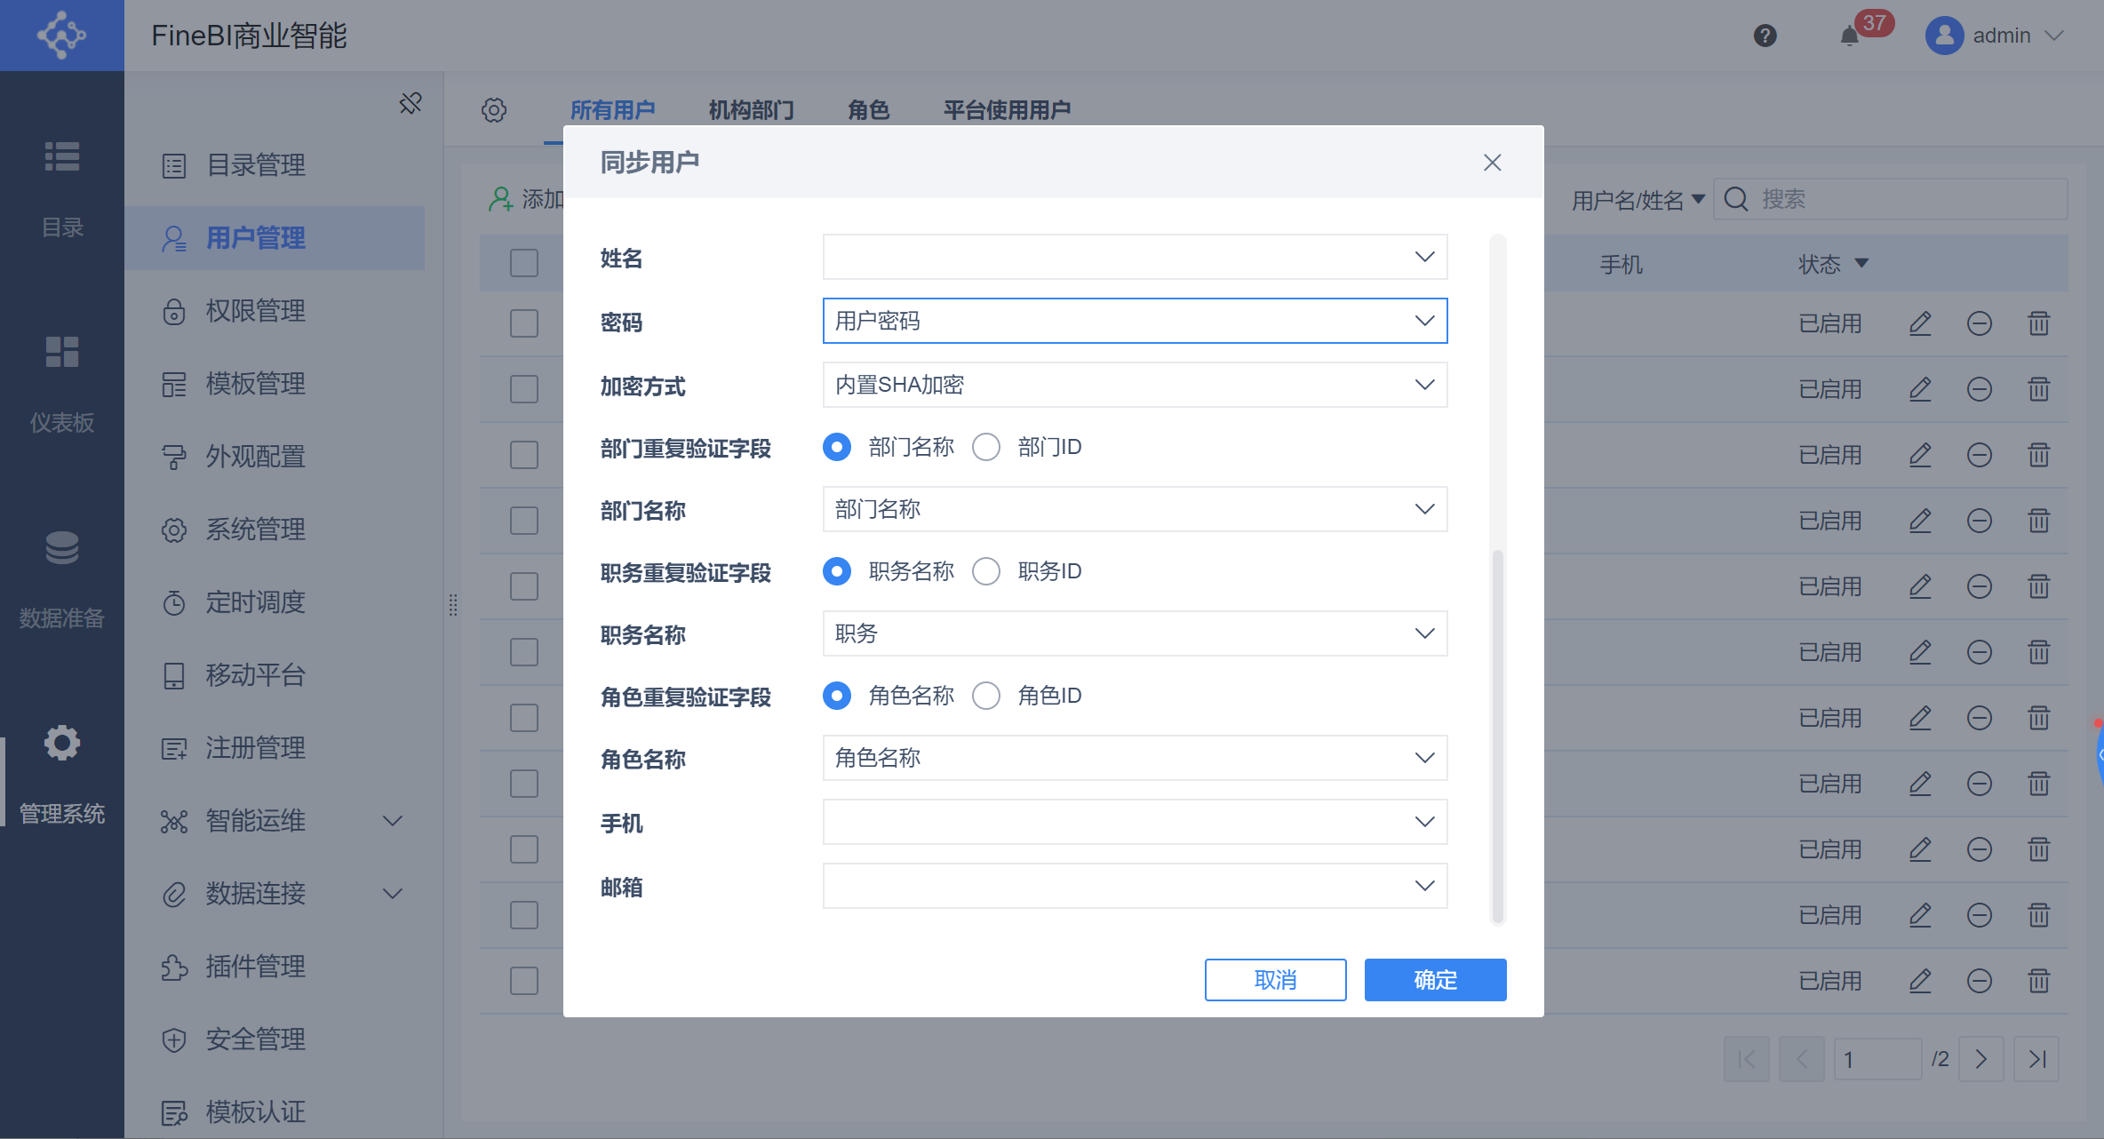Click the notification bell icon
Viewport: 2104px width, 1139px height.
point(1850,36)
